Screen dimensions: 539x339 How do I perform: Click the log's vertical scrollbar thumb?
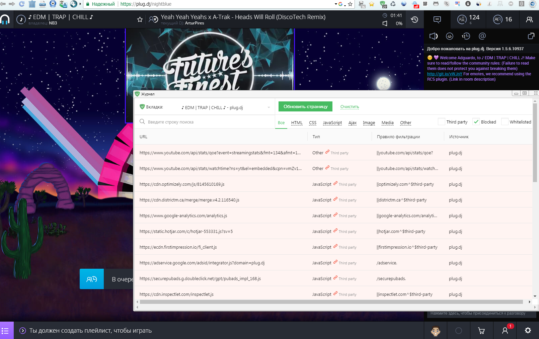coord(535,143)
